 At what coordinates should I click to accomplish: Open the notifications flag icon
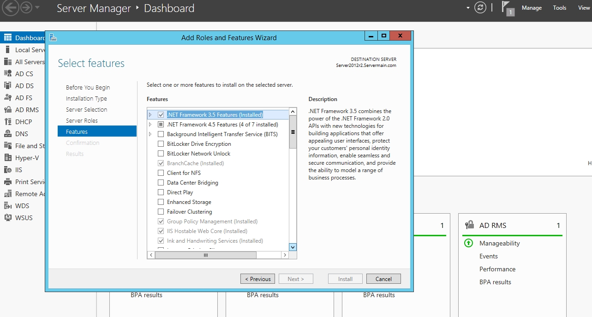tap(508, 8)
